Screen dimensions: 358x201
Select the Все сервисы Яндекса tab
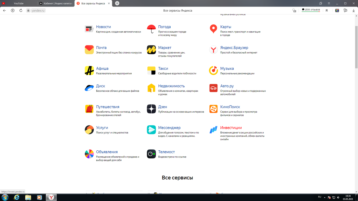[93, 3]
